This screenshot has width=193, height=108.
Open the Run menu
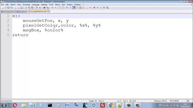tap(63, 4)
